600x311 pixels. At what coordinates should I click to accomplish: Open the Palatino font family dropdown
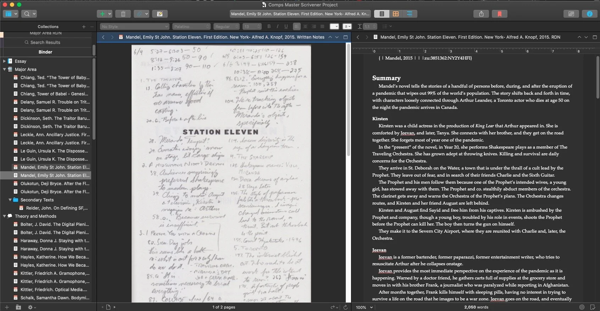click(x=192, y=27)
